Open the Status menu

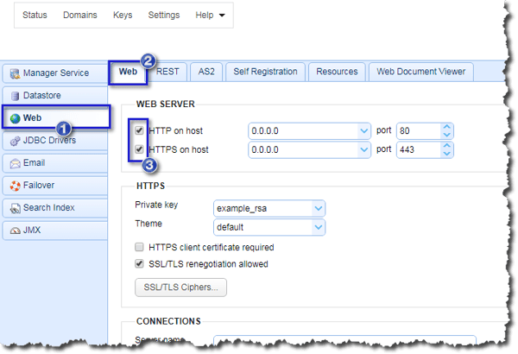(x=35, y=15)
